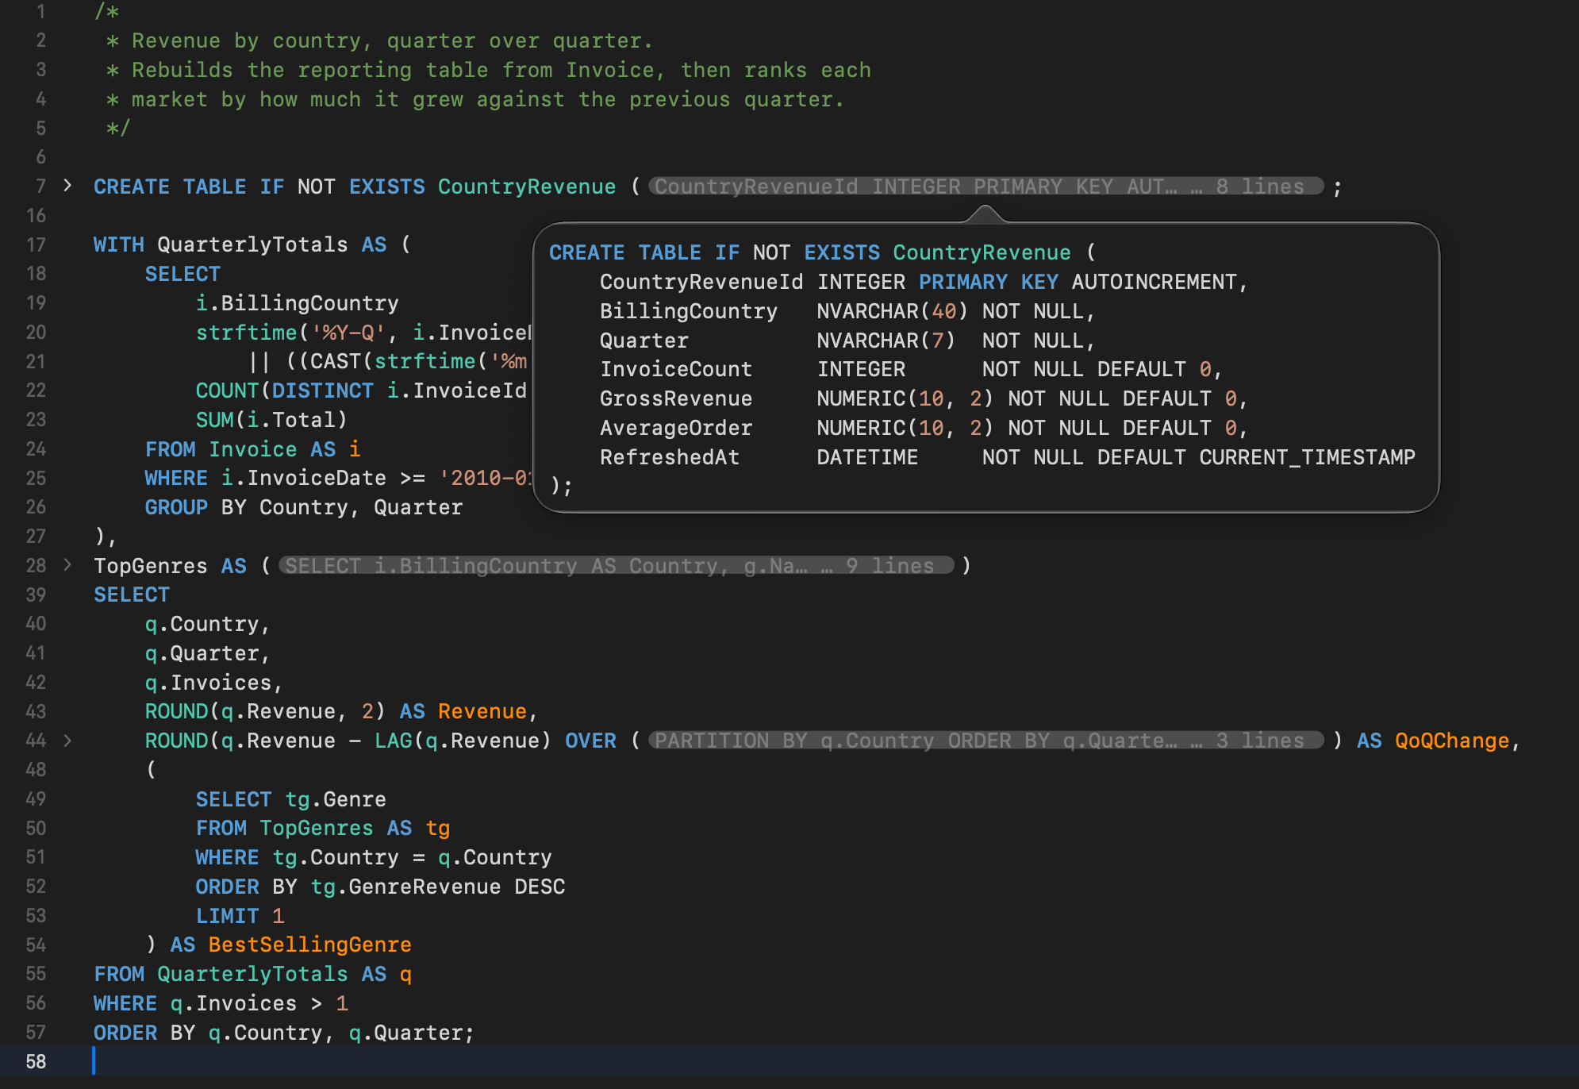Click 'CURRENT_TIMESTAMP' in the fold preview popup
This screenshot has height=1089, width=1579.
tap(1308, 457)
